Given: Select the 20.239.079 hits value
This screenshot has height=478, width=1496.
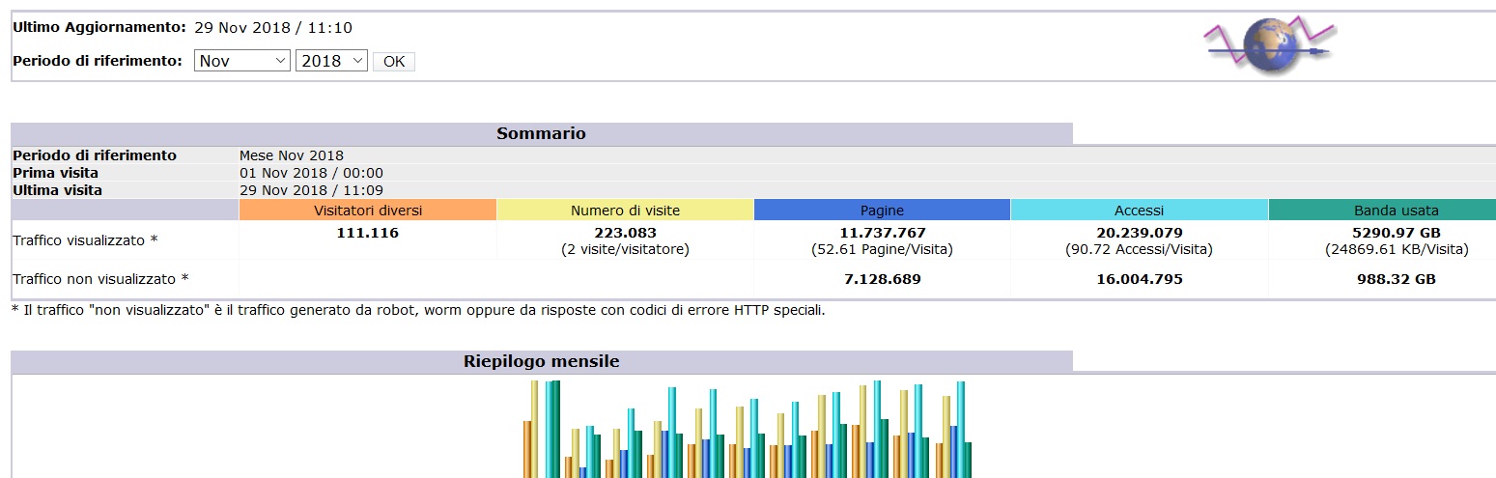Looking at the screenshot, I should 1139,233.
